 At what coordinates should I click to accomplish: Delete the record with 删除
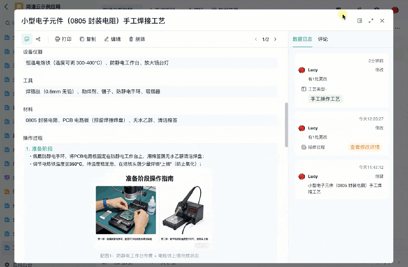coord(137,39)
